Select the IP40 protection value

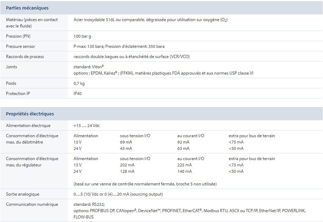tap(78, 94)
